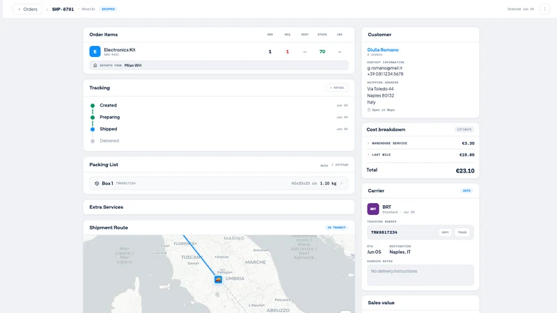557x313 pixels.
Task: Open the three-dot options menu
Action: (544, 9)
